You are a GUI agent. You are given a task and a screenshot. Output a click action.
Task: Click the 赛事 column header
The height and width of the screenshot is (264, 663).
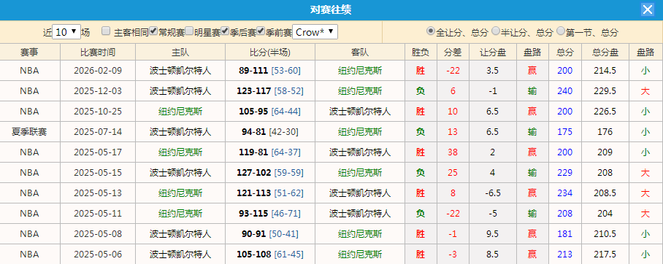tap(30, 52)
